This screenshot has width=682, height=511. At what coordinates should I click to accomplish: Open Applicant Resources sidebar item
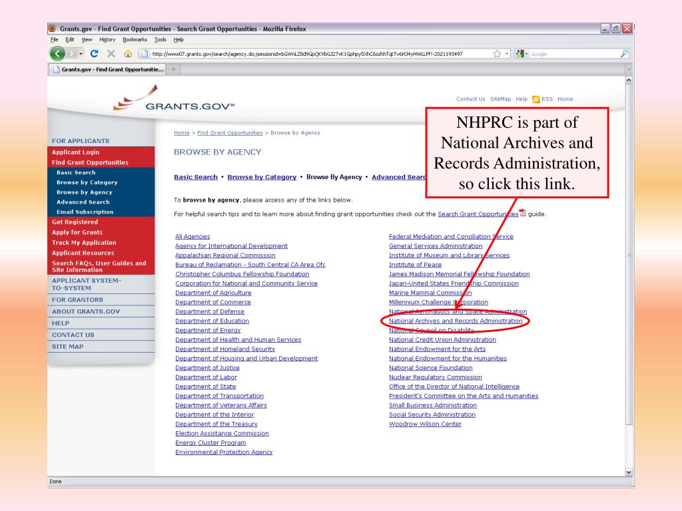click(83, 253)
